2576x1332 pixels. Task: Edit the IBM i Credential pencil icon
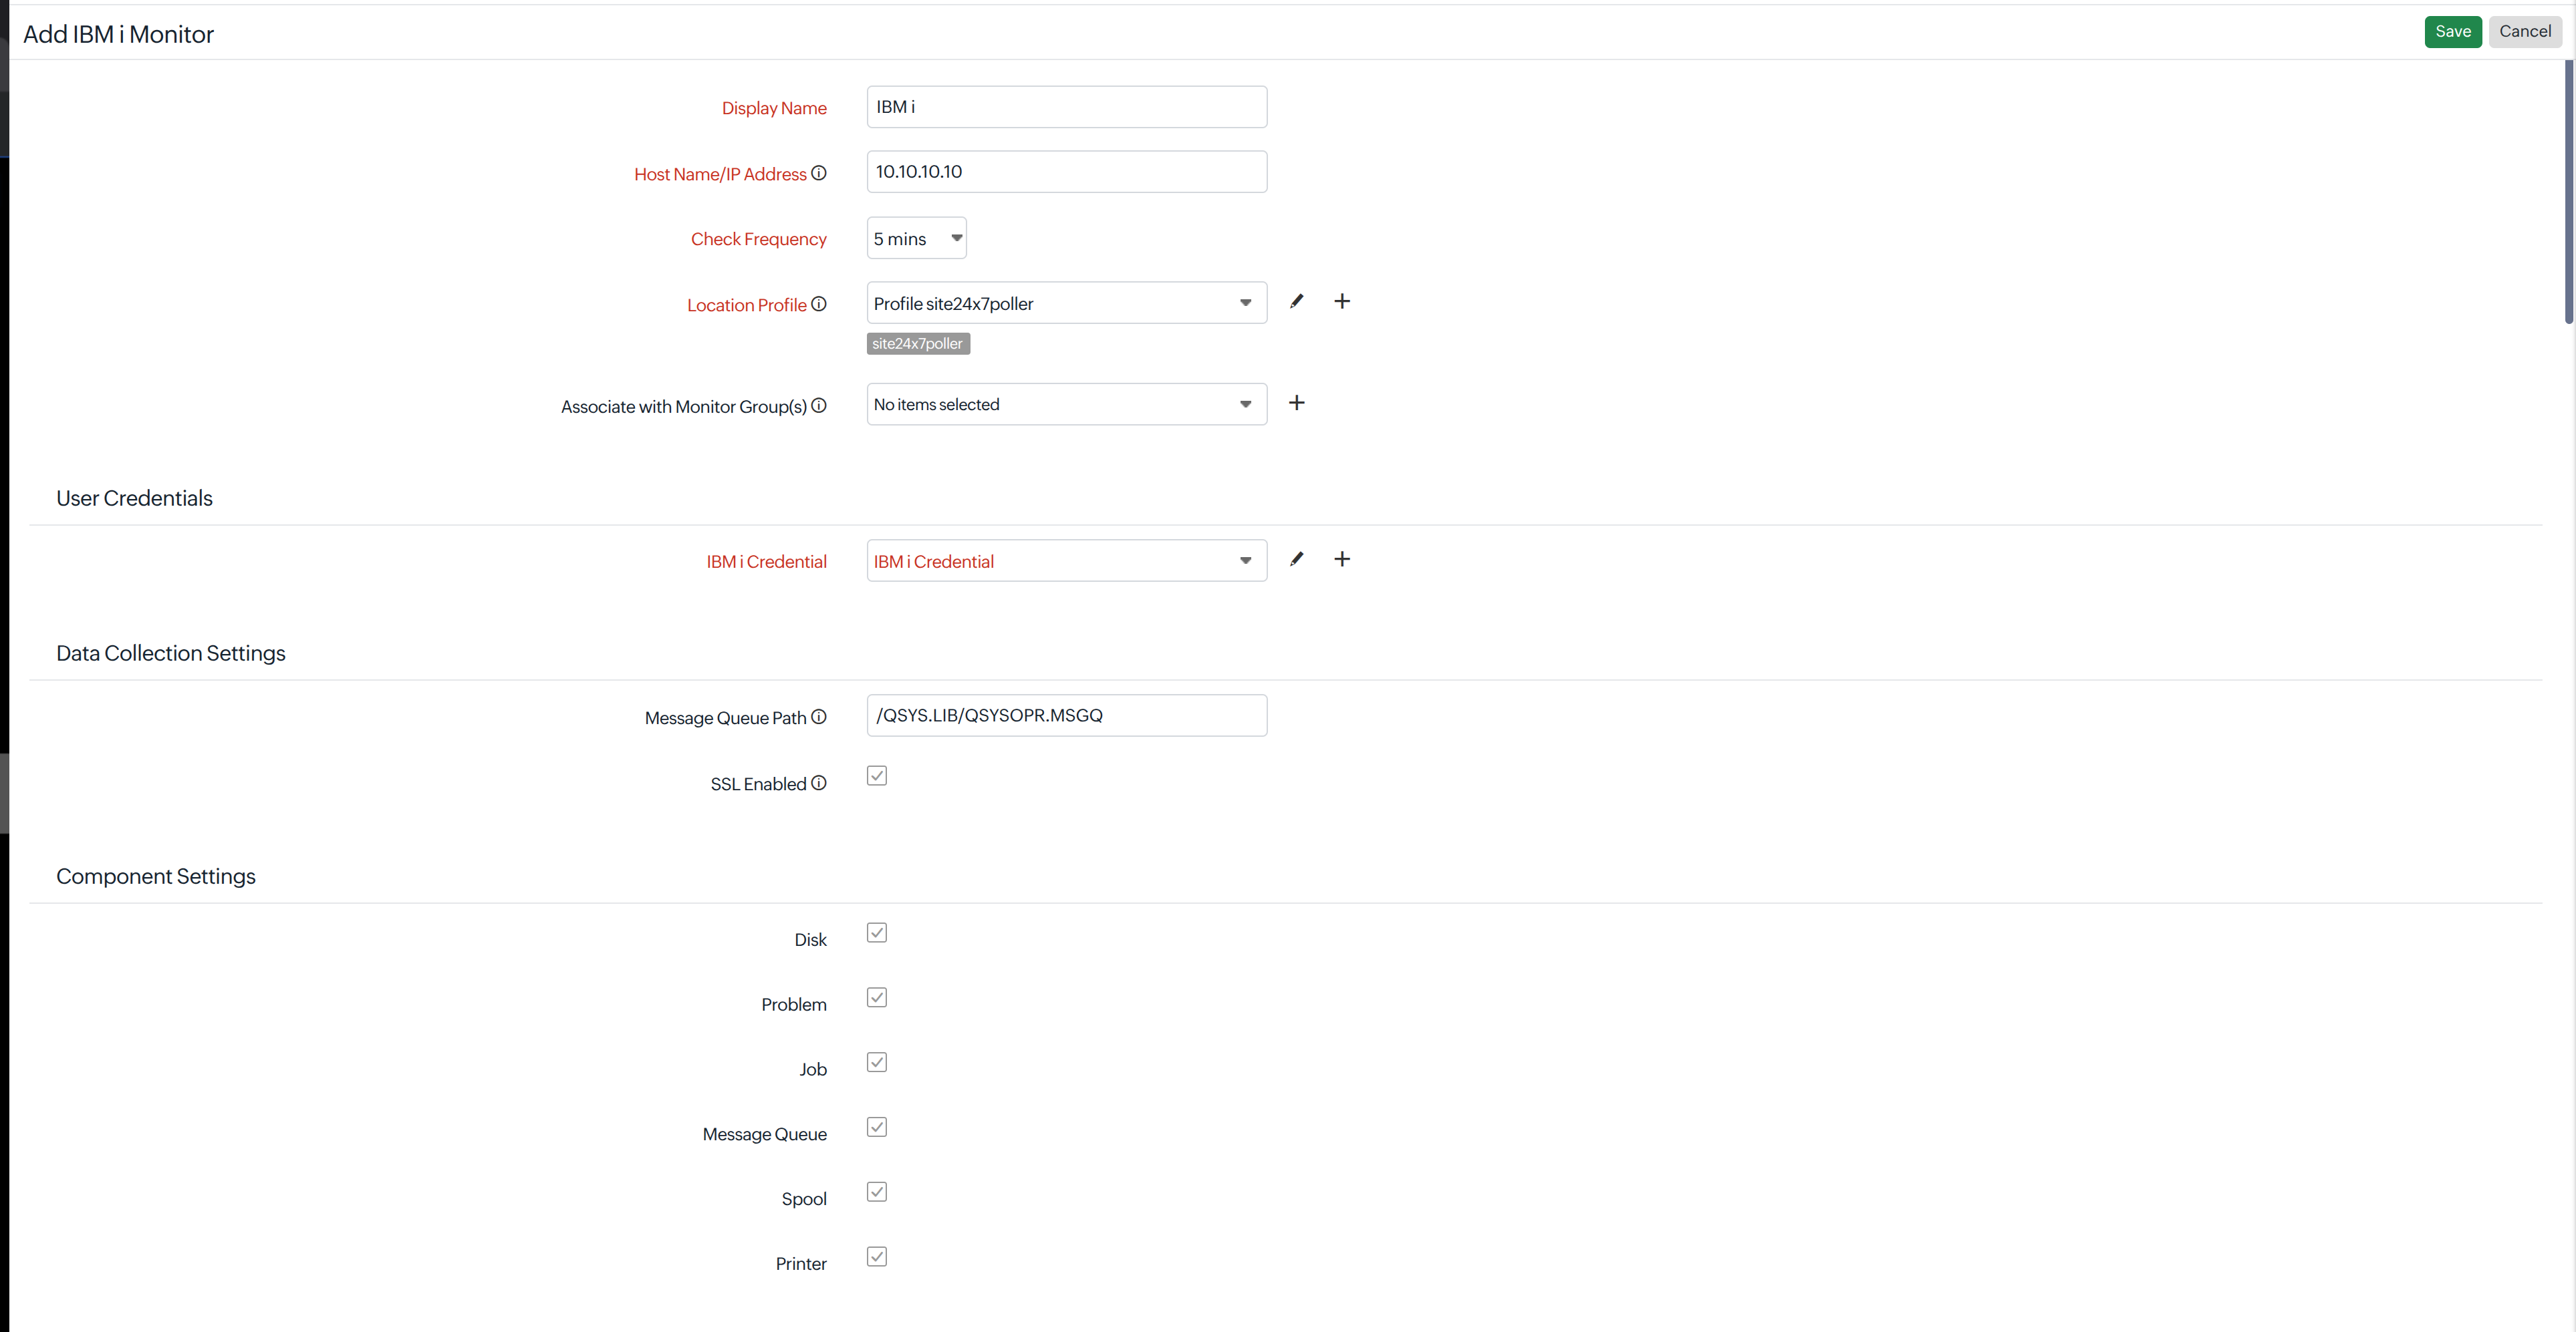point(1296,560)
